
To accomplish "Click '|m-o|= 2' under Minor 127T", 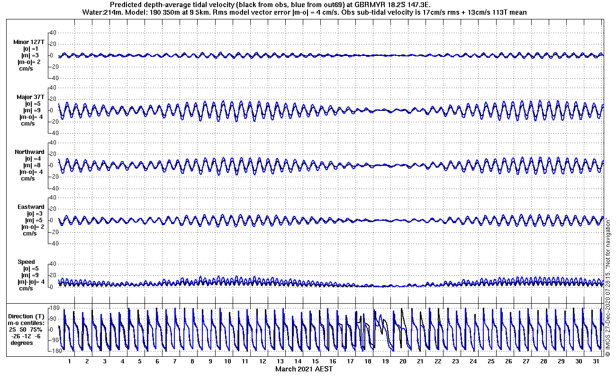I will point(29,62).
